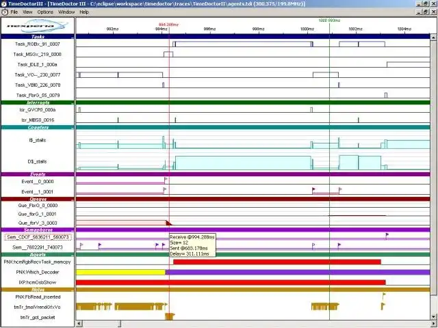Click the horizontal scrollbar left arrow
The width and height of the screenshot is (438, 328).
click(x=79, y=323)
